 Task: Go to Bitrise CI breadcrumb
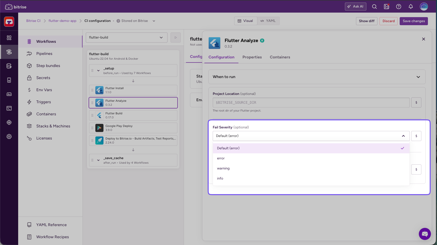pos(33,21)
